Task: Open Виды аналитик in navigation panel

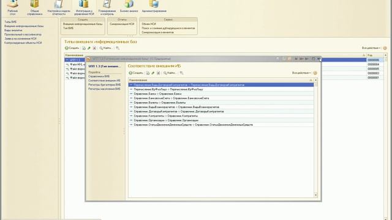Action: [x=13, y=30]
